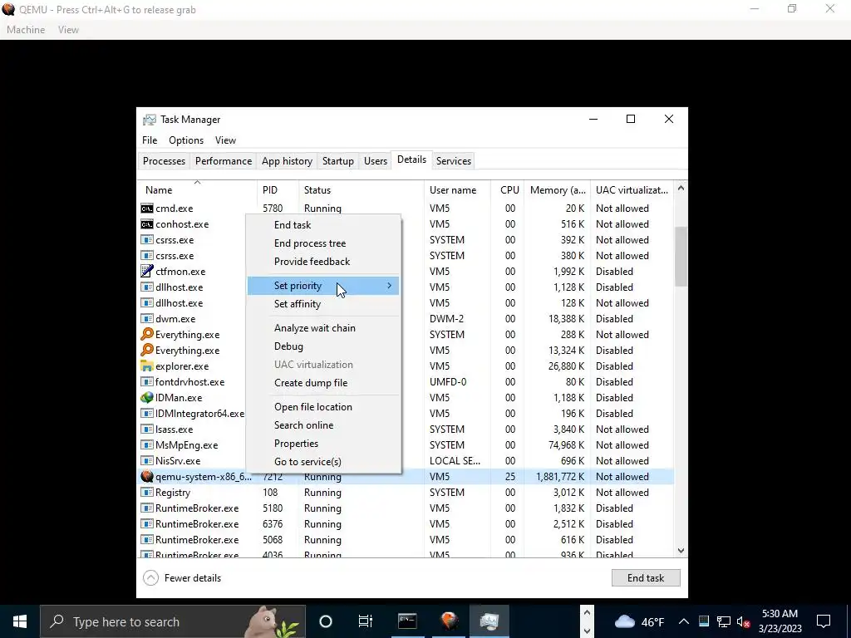Switch to the Users tab
The height and width of the screenshot is (638, 851).
click(376, 161)
